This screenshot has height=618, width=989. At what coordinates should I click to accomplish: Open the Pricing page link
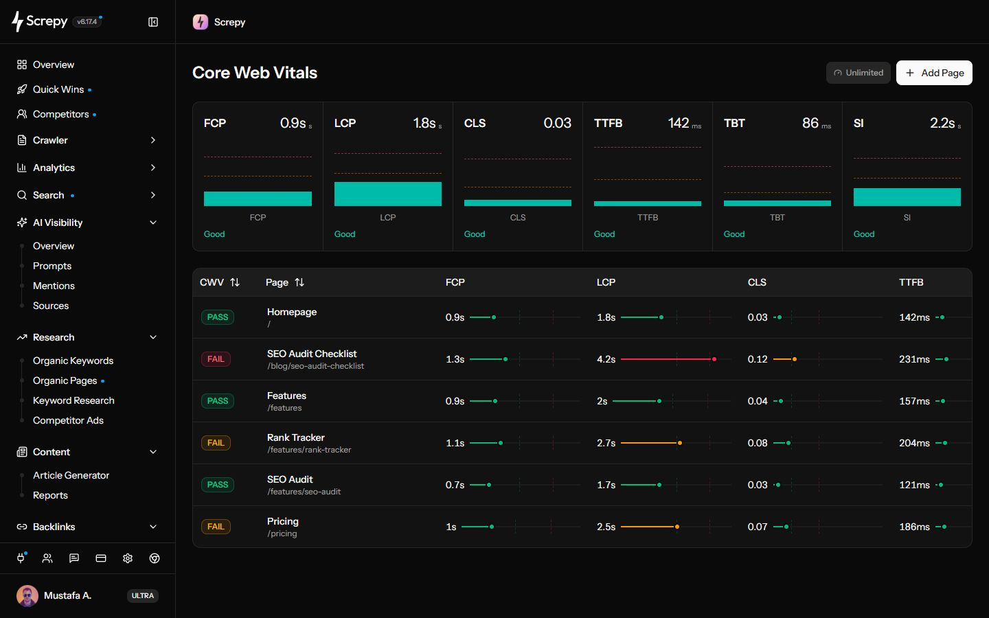(x=283, y=521)
